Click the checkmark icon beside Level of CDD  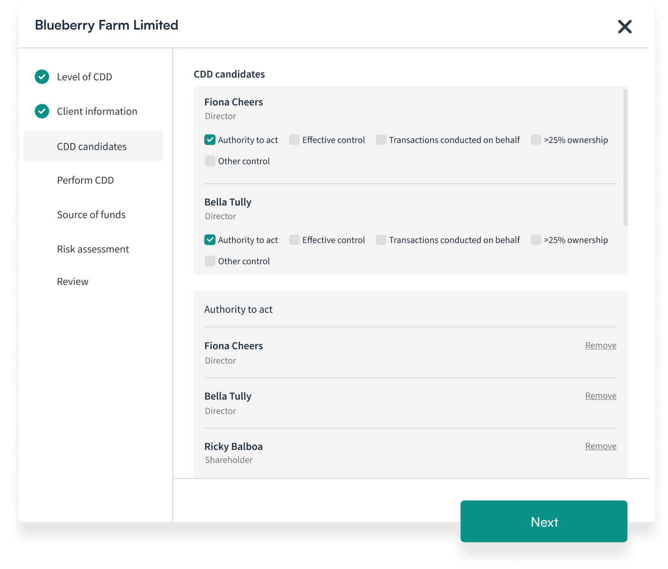[41, 77]
